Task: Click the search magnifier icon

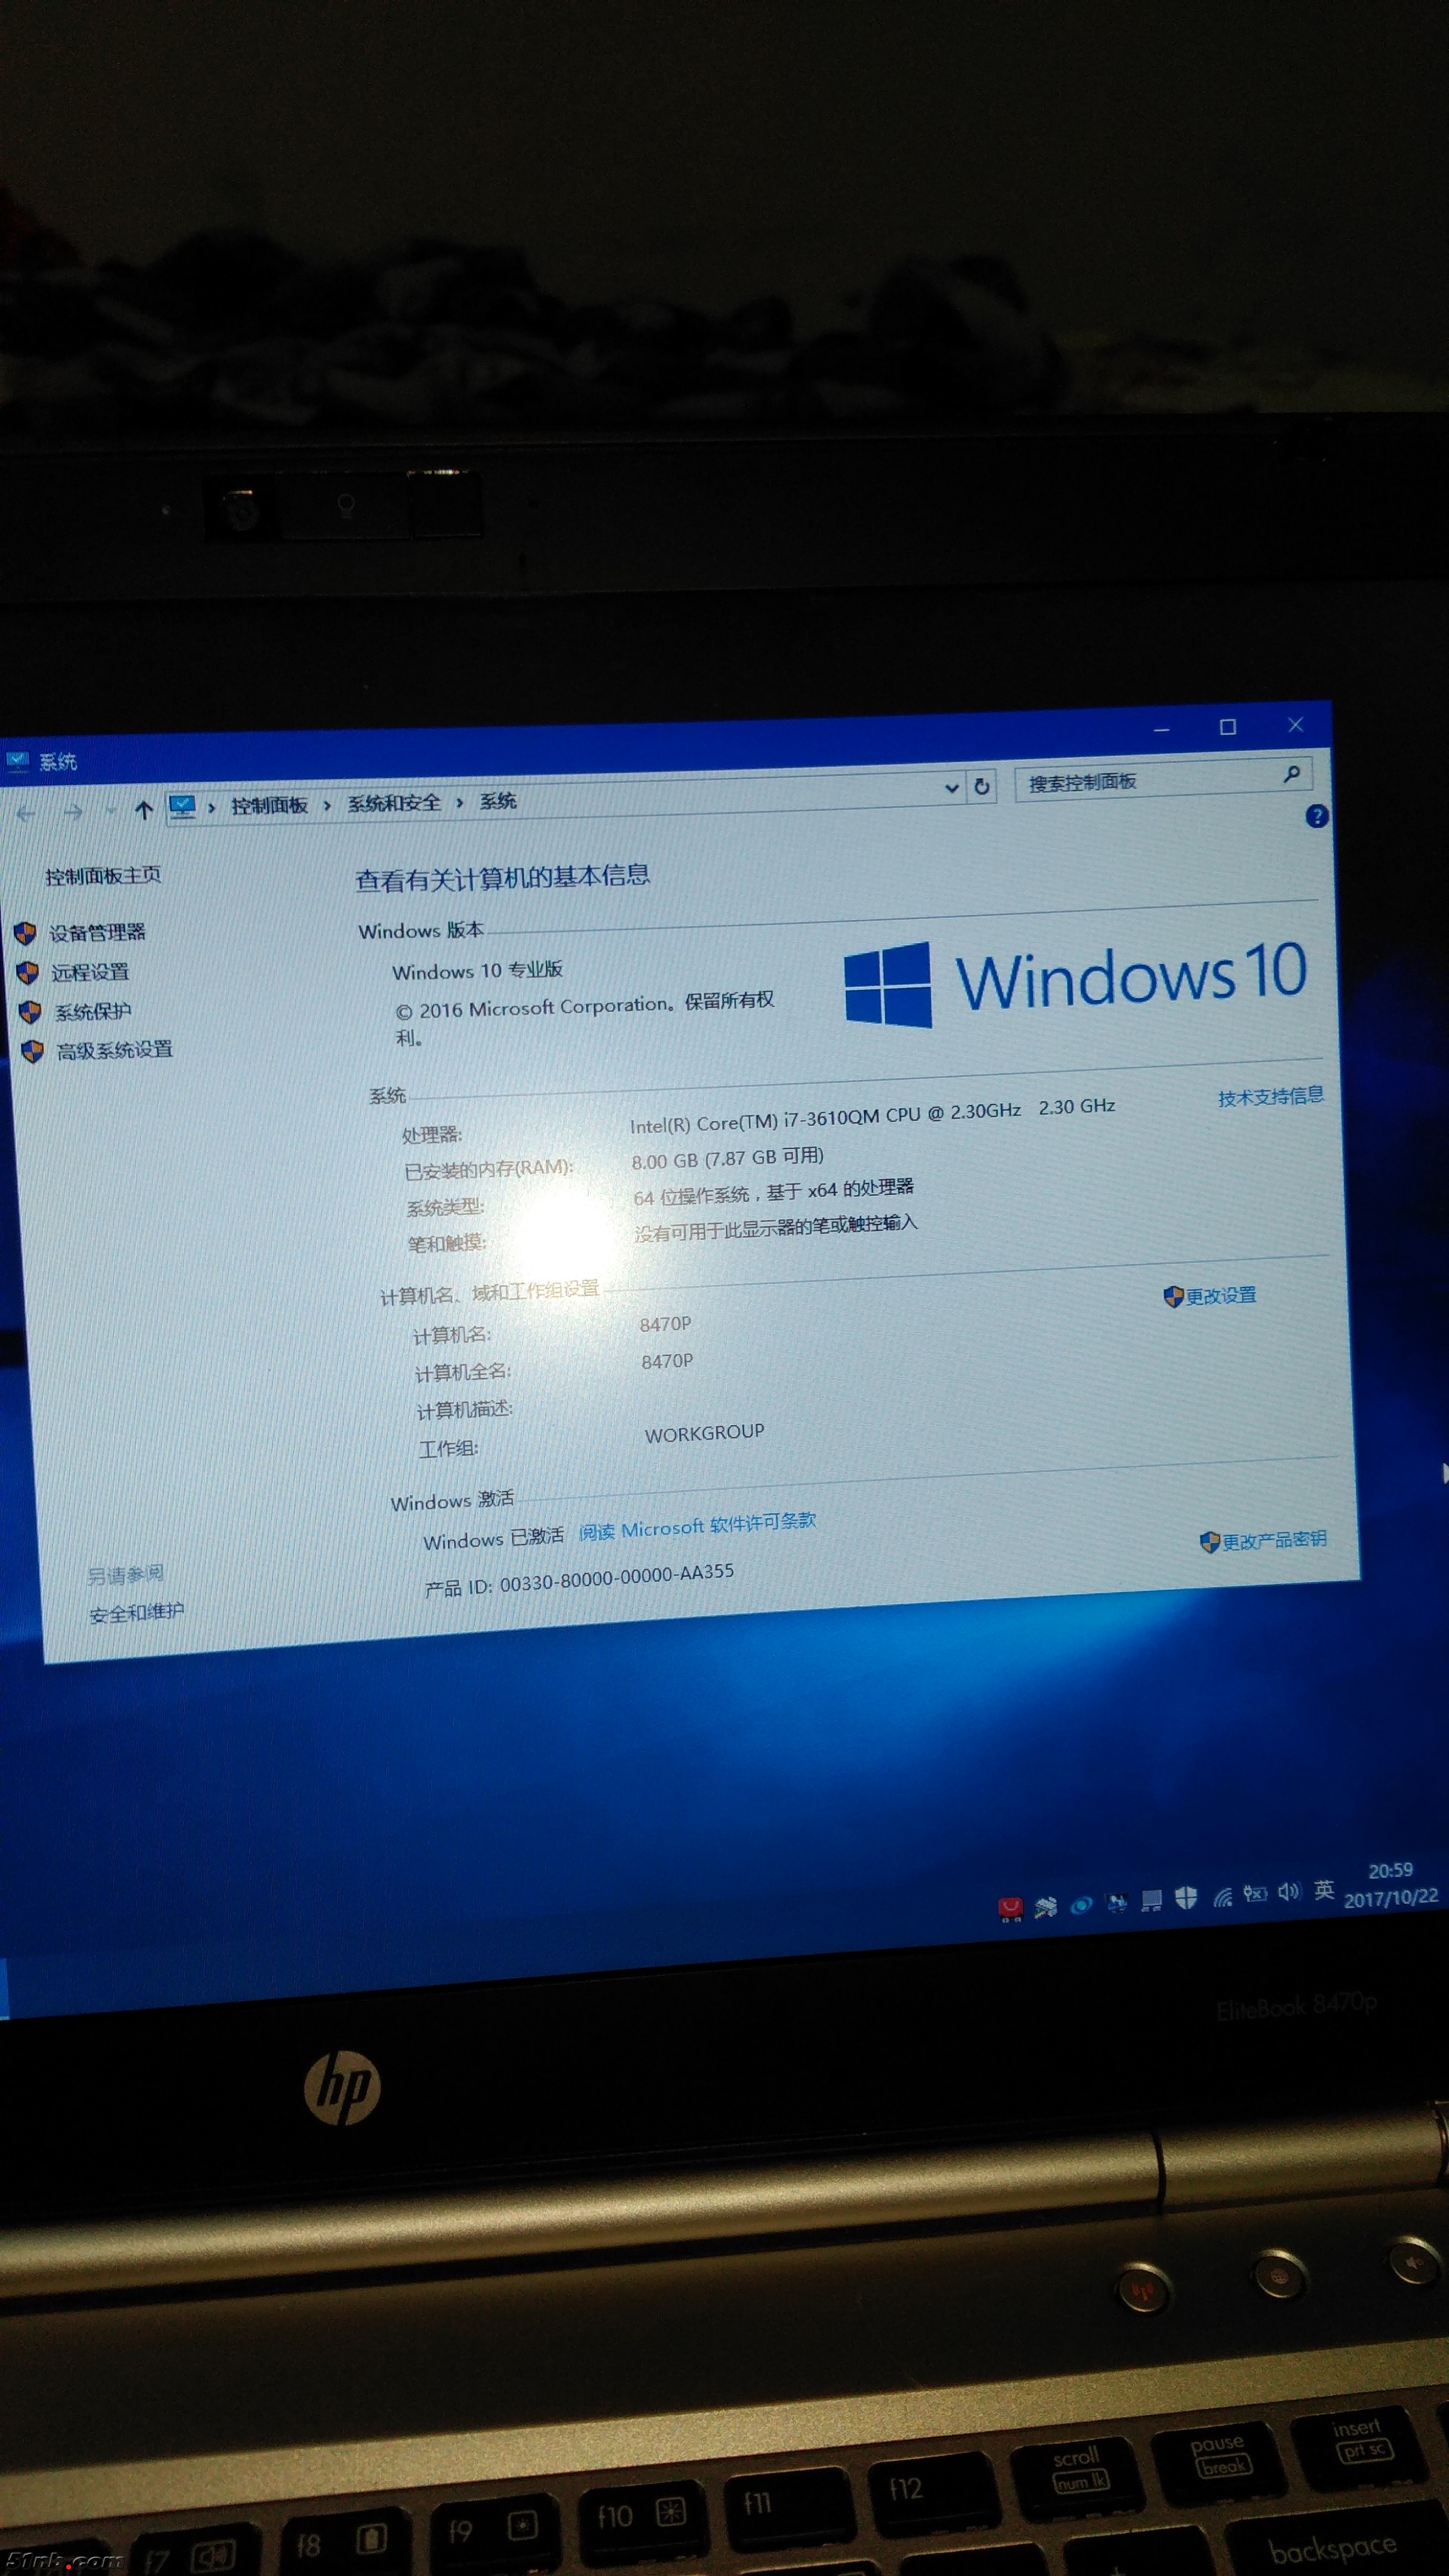Action: [x=1292, y=773]
